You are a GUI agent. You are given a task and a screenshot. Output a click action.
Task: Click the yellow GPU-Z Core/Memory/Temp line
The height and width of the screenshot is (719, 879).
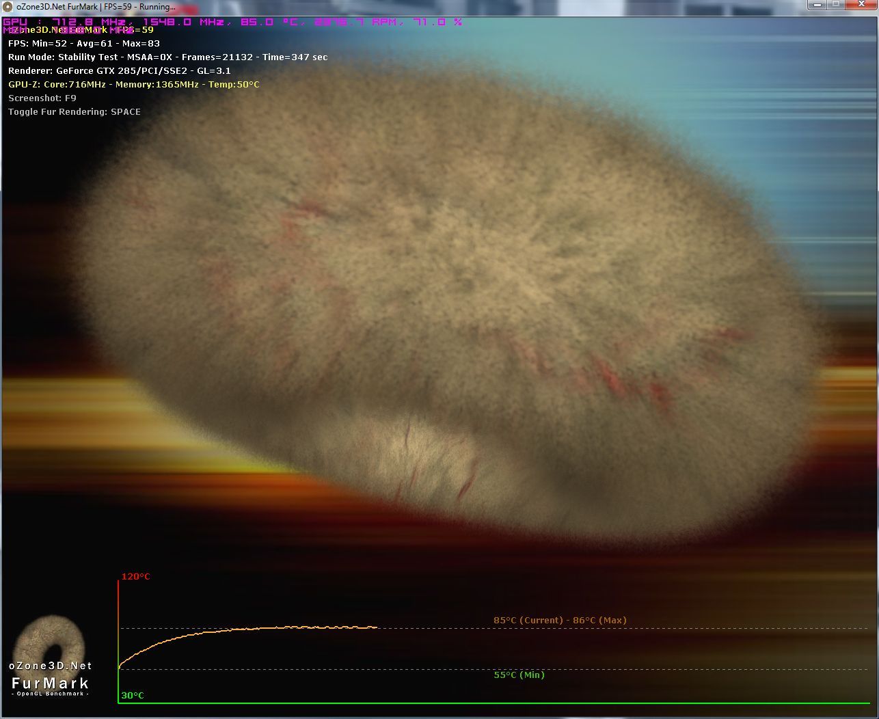[x=134, y=84]
